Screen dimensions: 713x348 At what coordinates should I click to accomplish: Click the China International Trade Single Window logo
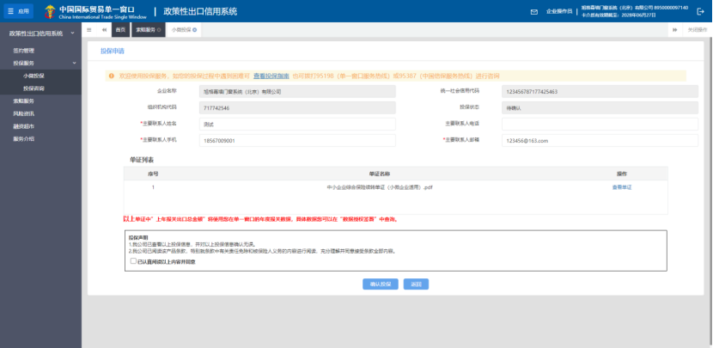[96, 12]
